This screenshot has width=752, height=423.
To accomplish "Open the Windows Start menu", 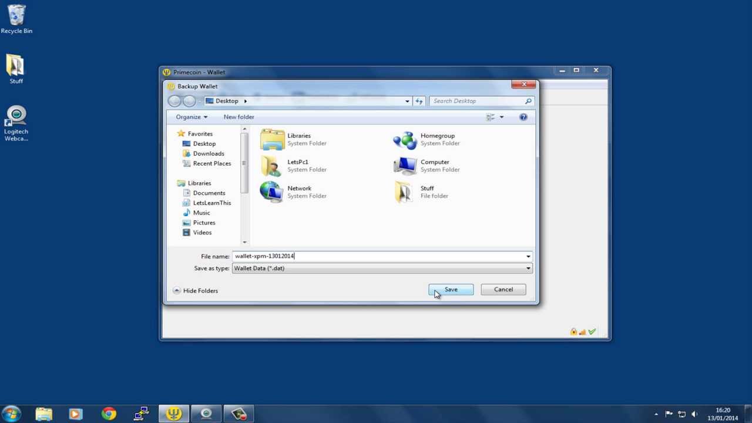I will 12,414.
